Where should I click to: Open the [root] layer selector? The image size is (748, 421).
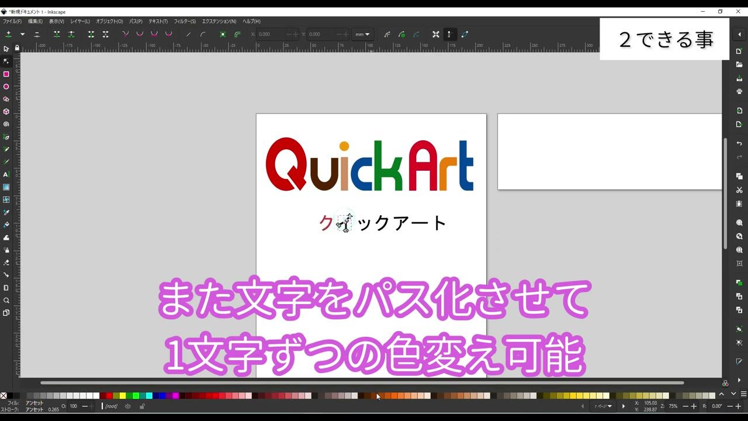tap(110, 406)
